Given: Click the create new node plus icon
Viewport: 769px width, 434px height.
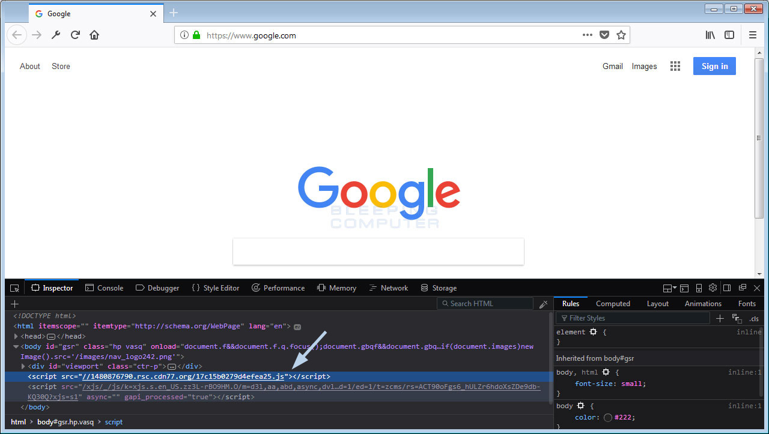Looking at the screenshot, I should [14, 304].
